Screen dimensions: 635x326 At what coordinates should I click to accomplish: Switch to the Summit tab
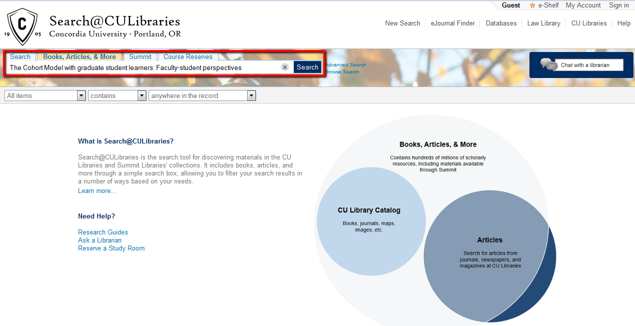[x=140, y=56]
